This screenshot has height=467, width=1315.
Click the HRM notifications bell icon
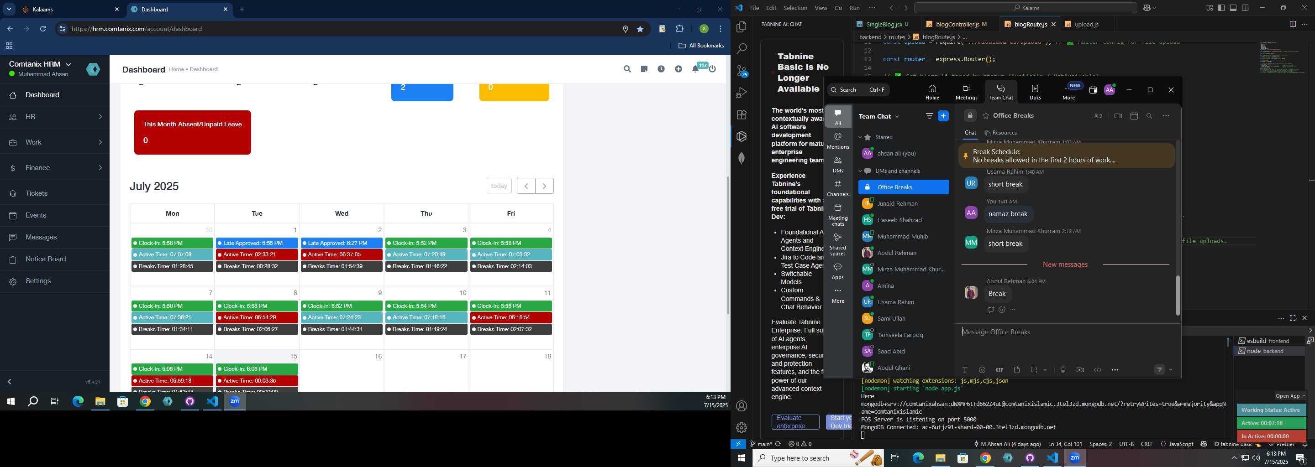(x=695, y=69)
